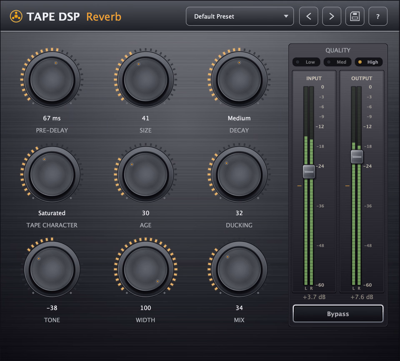Viewport: 400px width, 361px height.
Task: Open the Default Preset dropdown
Action: click(240, 17)
